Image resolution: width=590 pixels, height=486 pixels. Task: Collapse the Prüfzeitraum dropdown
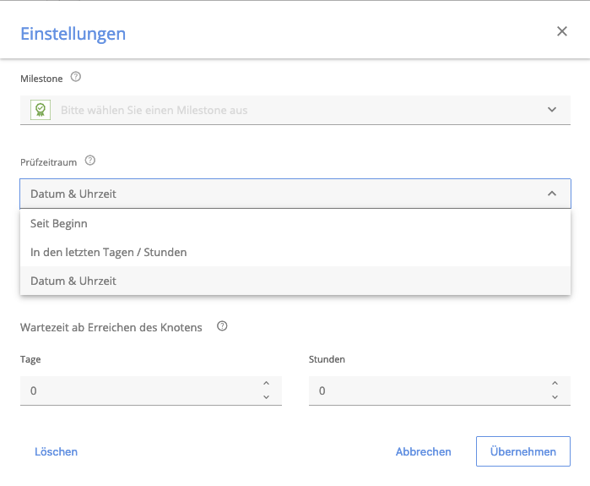pos(295,194)
